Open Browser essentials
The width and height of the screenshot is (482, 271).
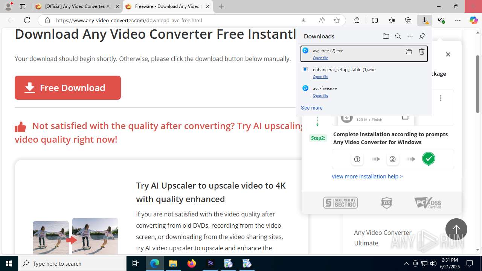(x=441, y=20)
